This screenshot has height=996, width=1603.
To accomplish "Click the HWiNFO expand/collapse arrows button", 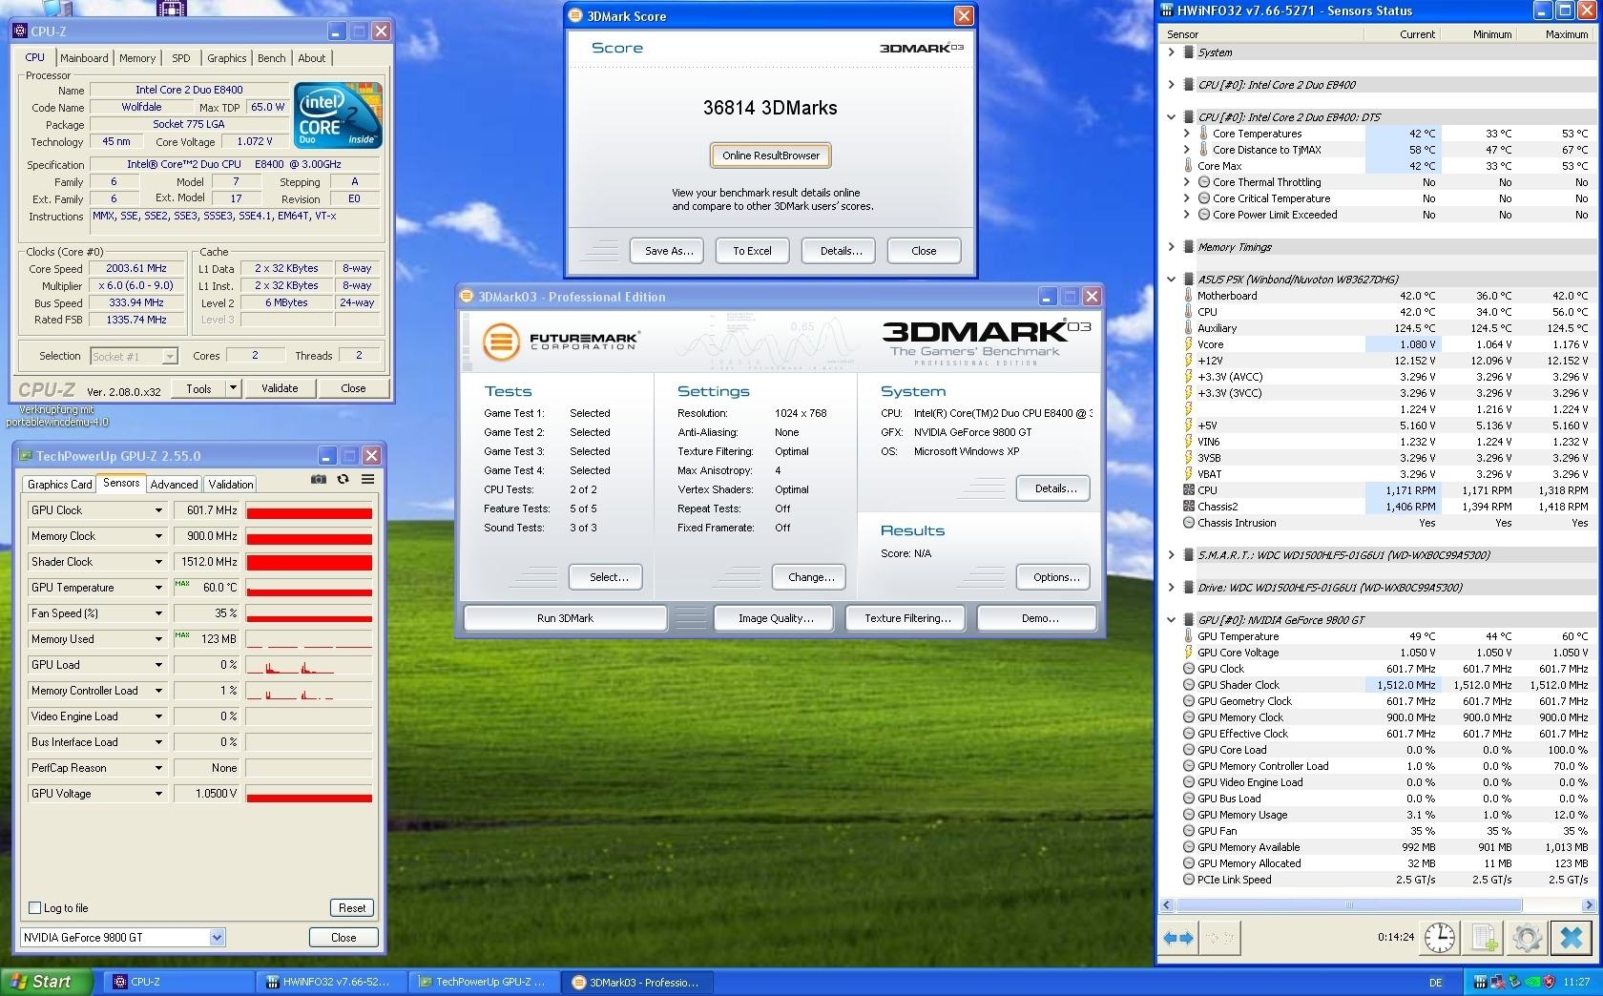I will 1178,938.
